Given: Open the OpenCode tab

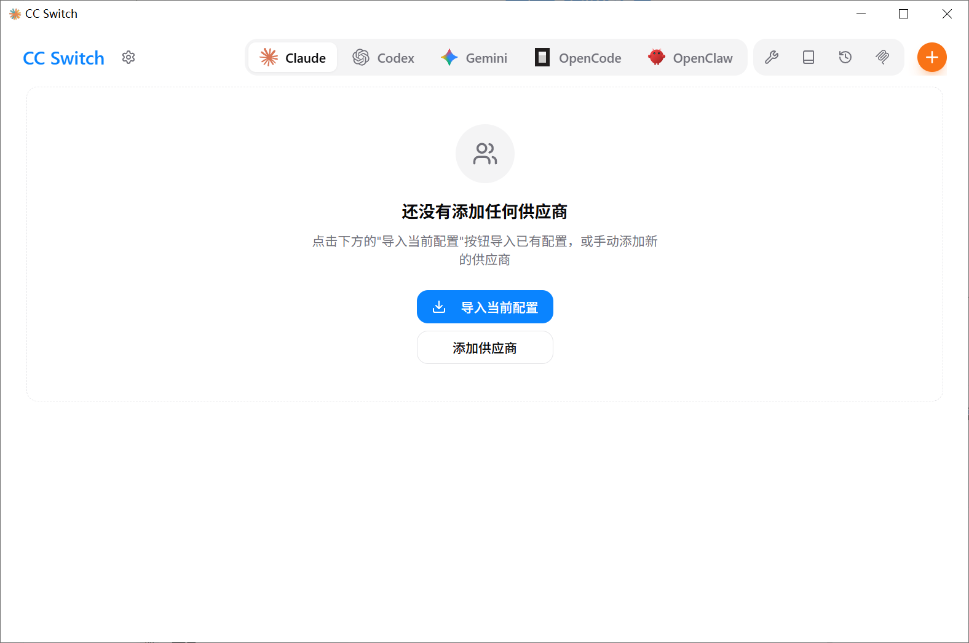Looking at the screenshot, I should (578, 58).
